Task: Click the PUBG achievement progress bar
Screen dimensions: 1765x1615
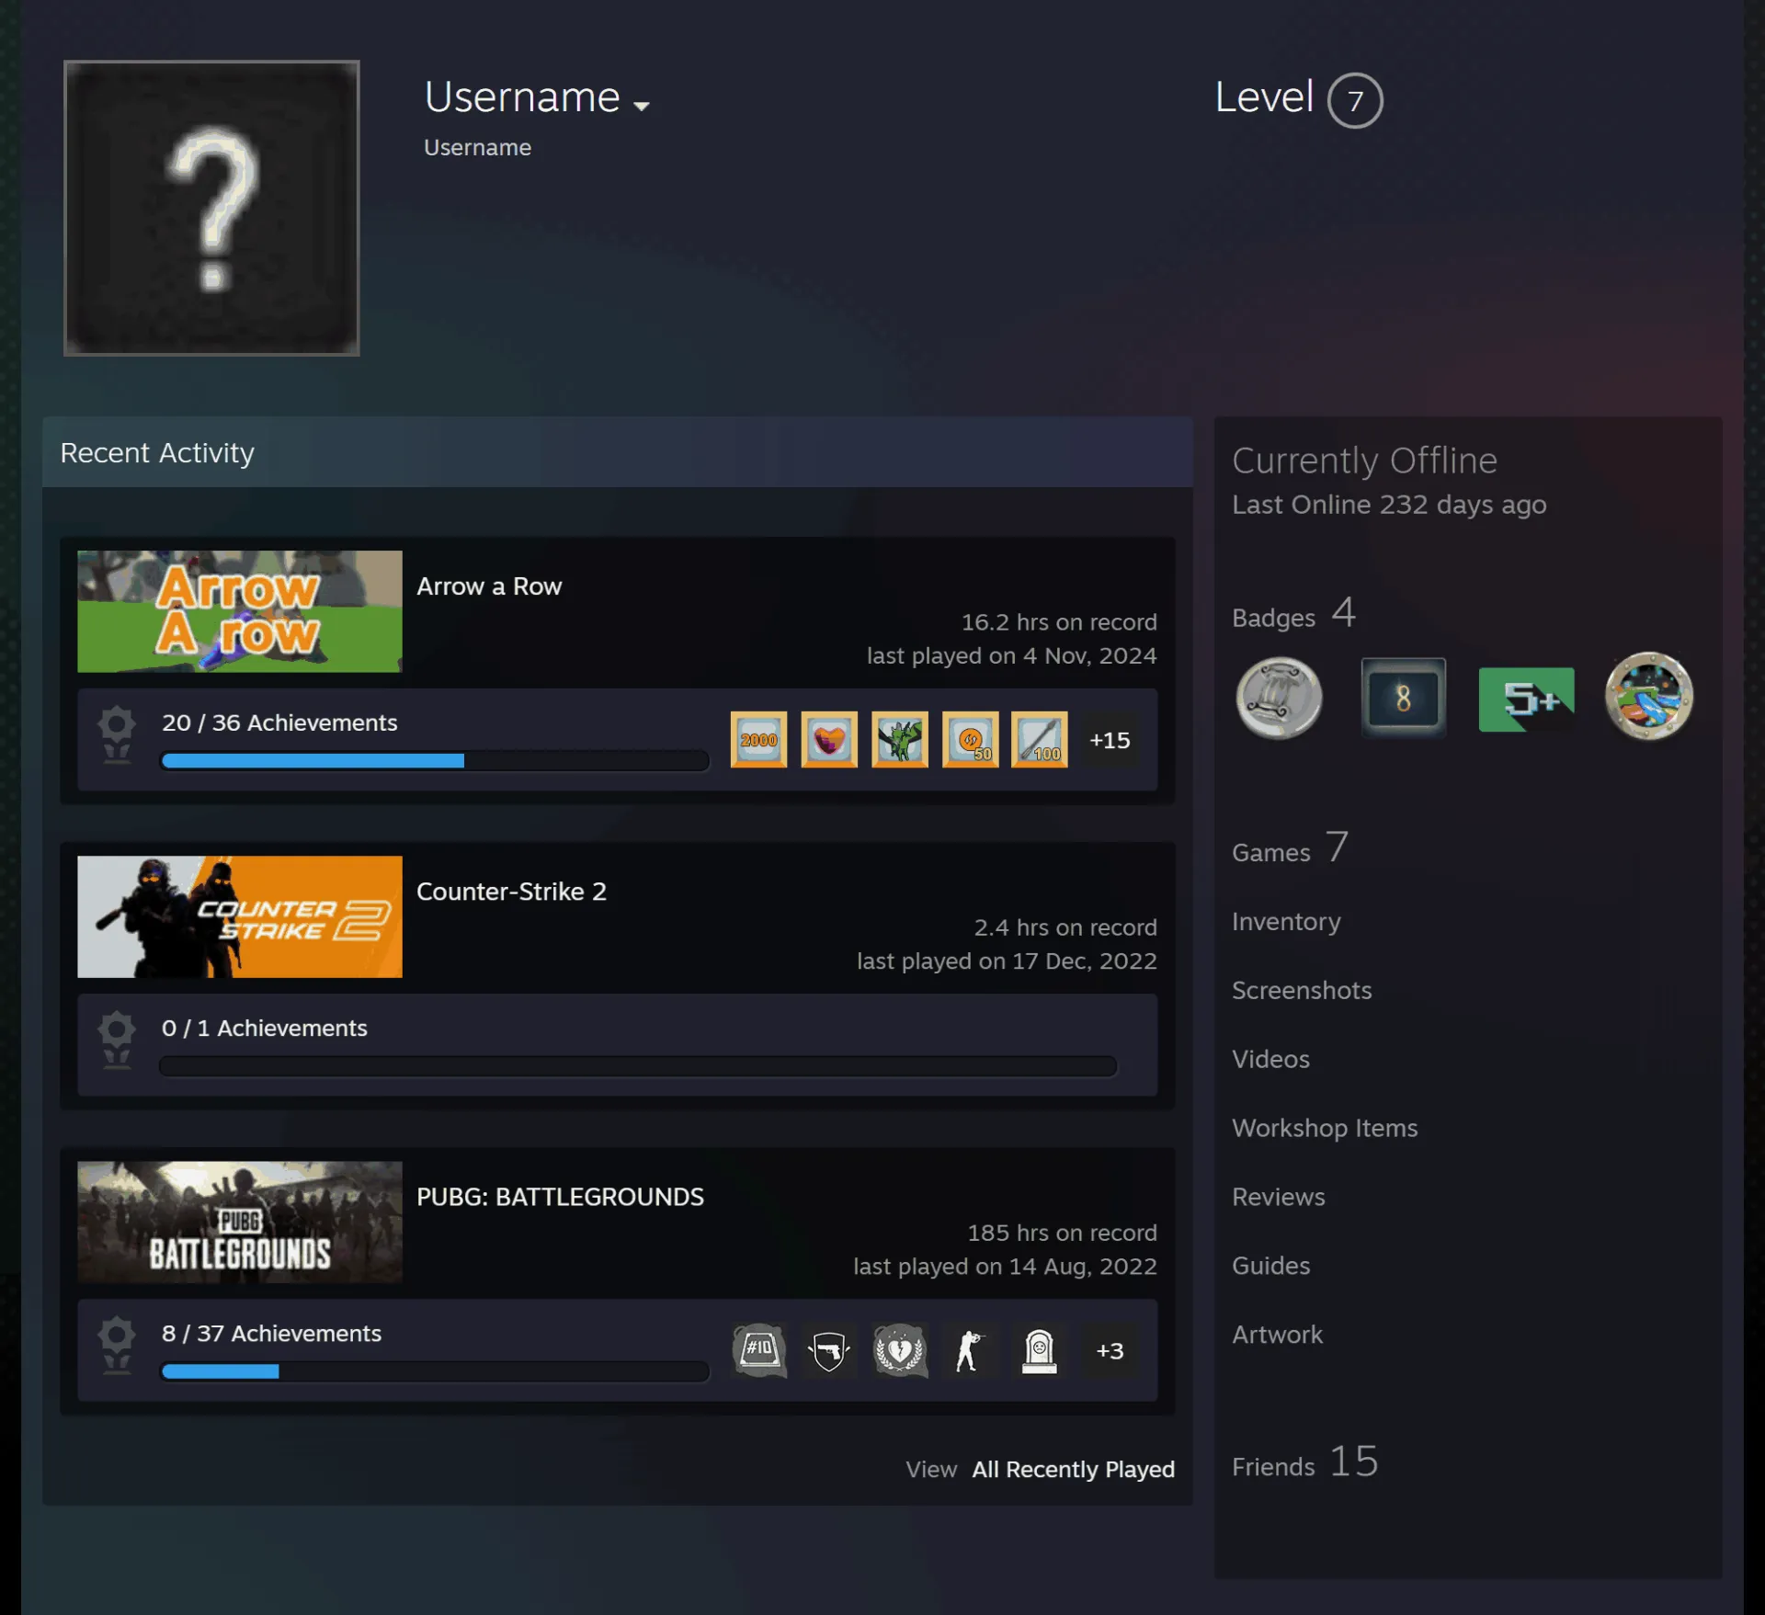Action: 435,1370
